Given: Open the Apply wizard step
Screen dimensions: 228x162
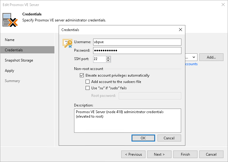Looking at the screenshot, I should point(27,71).
